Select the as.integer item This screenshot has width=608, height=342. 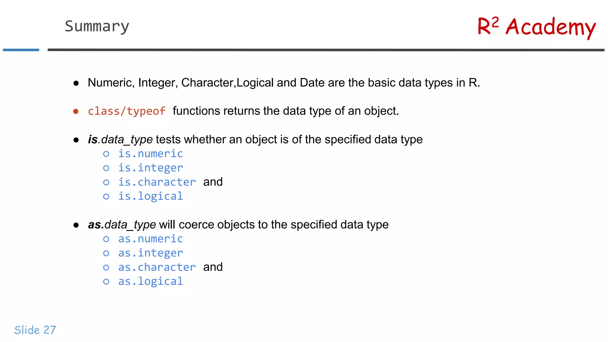[x=151, y=253]
